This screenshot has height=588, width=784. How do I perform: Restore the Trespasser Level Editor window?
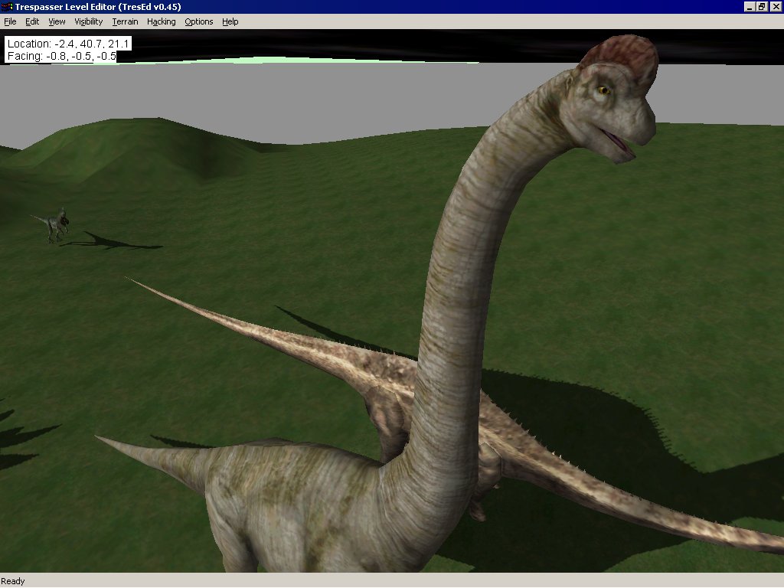762,6
